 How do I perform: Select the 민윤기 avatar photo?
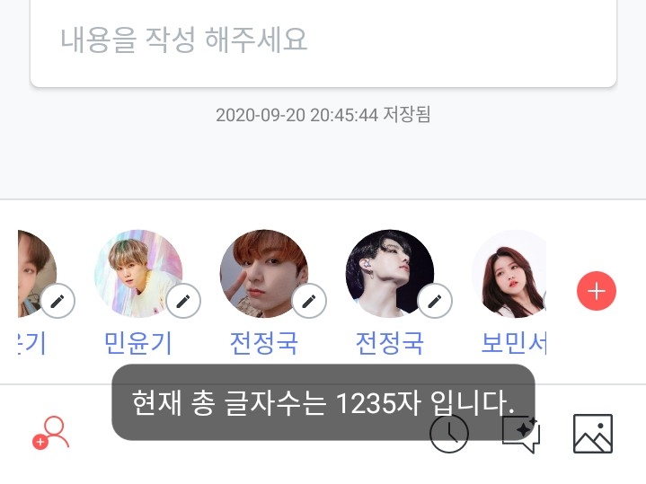(x=138, y=274)
